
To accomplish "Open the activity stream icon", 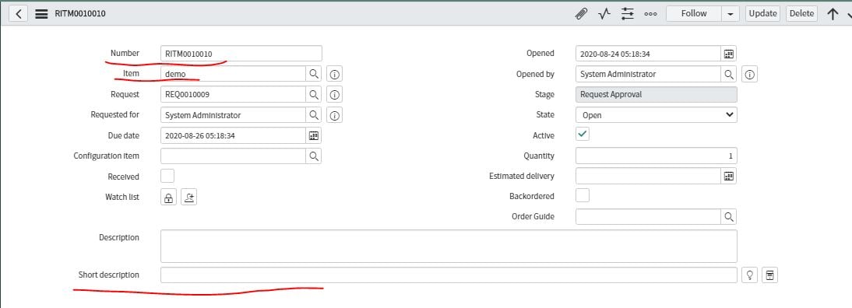I will point(605,14).
